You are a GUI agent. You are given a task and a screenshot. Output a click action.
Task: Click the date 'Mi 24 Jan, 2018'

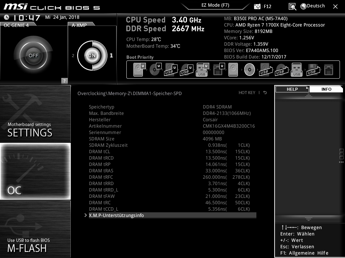click(62, 17)
